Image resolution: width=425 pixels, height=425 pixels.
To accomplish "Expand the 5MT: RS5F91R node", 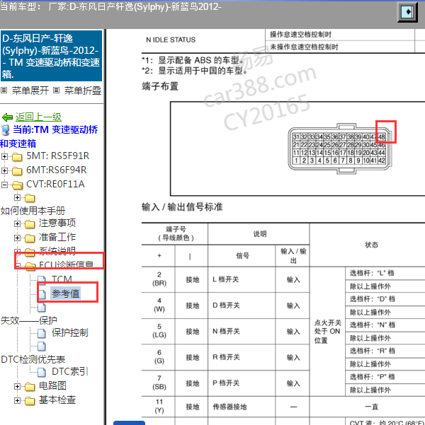I will click(4, 156).
